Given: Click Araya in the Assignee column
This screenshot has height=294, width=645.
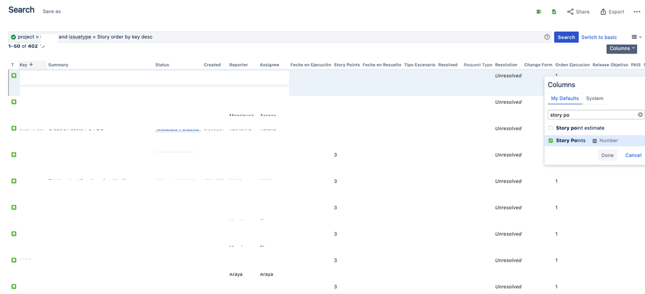Looking at the screenshot, I should point(267,274).
